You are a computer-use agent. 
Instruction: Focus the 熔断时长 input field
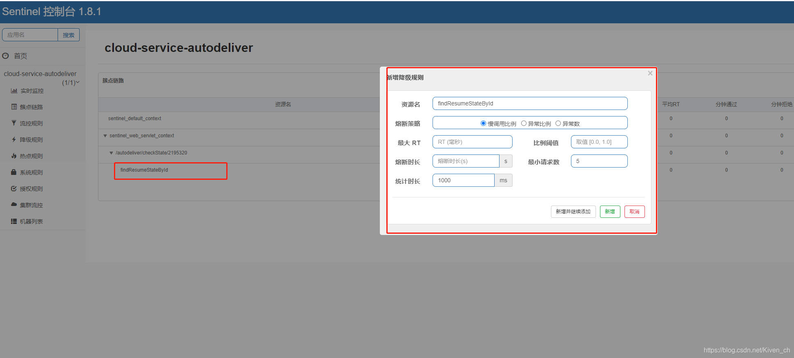(x=466, y=161)
